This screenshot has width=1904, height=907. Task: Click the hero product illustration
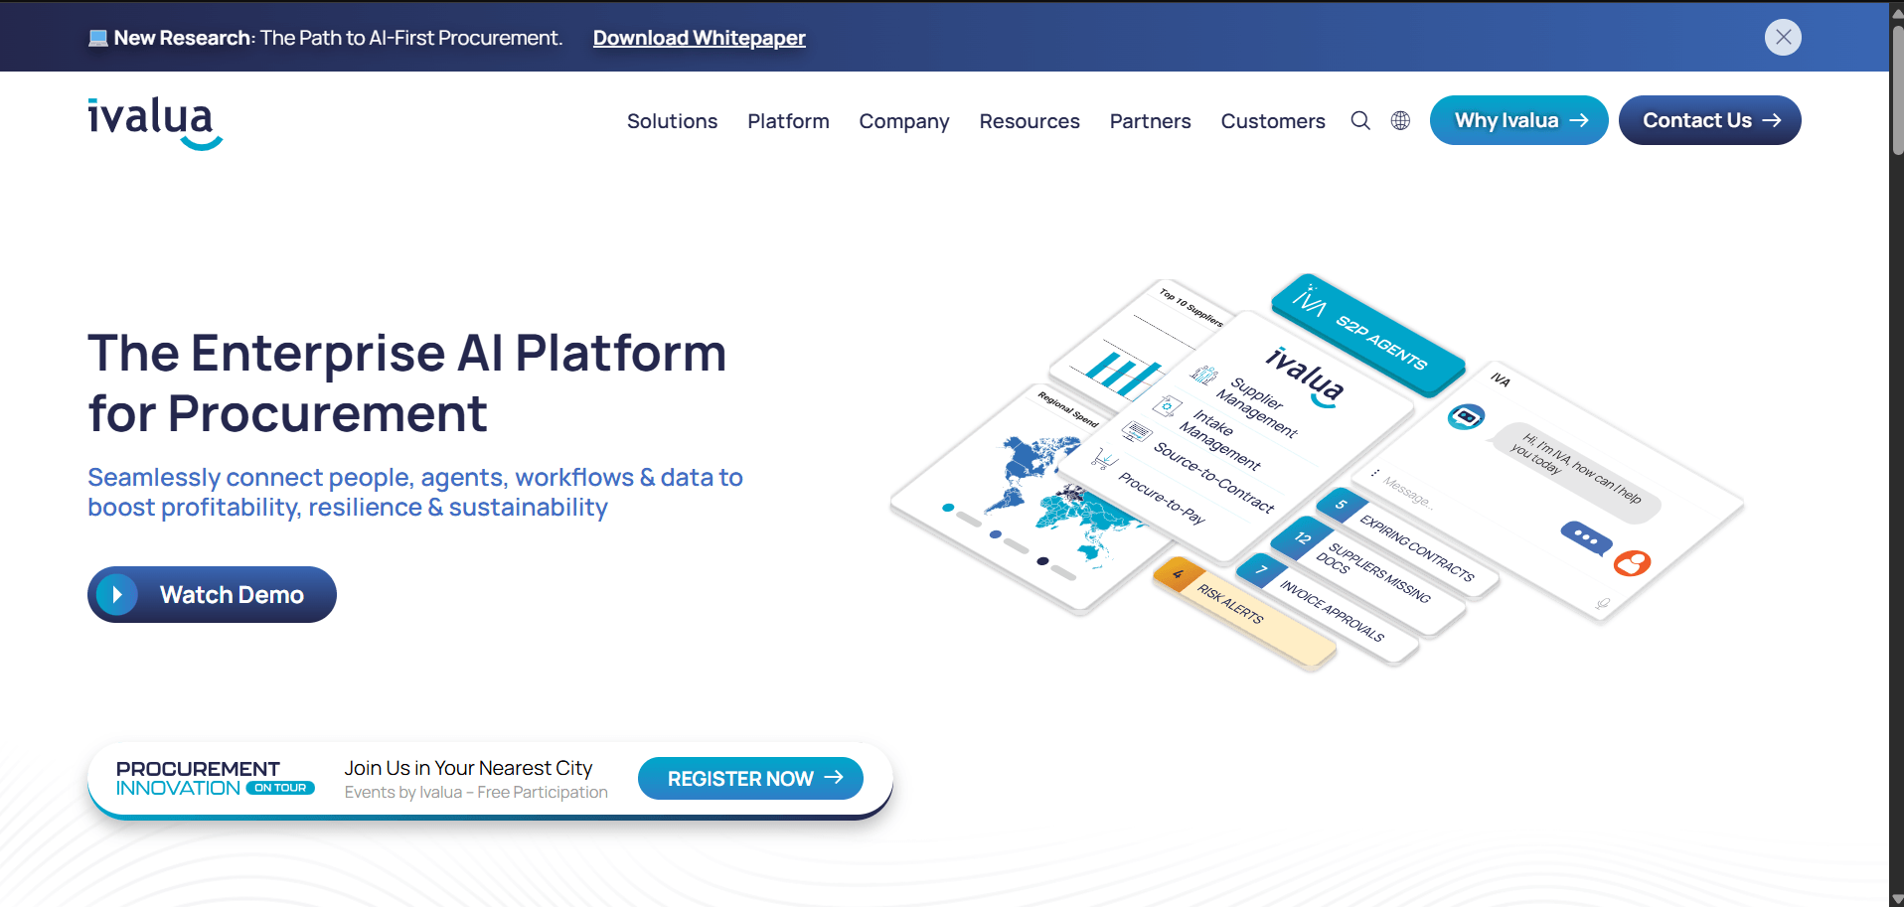coord(1317,472)
